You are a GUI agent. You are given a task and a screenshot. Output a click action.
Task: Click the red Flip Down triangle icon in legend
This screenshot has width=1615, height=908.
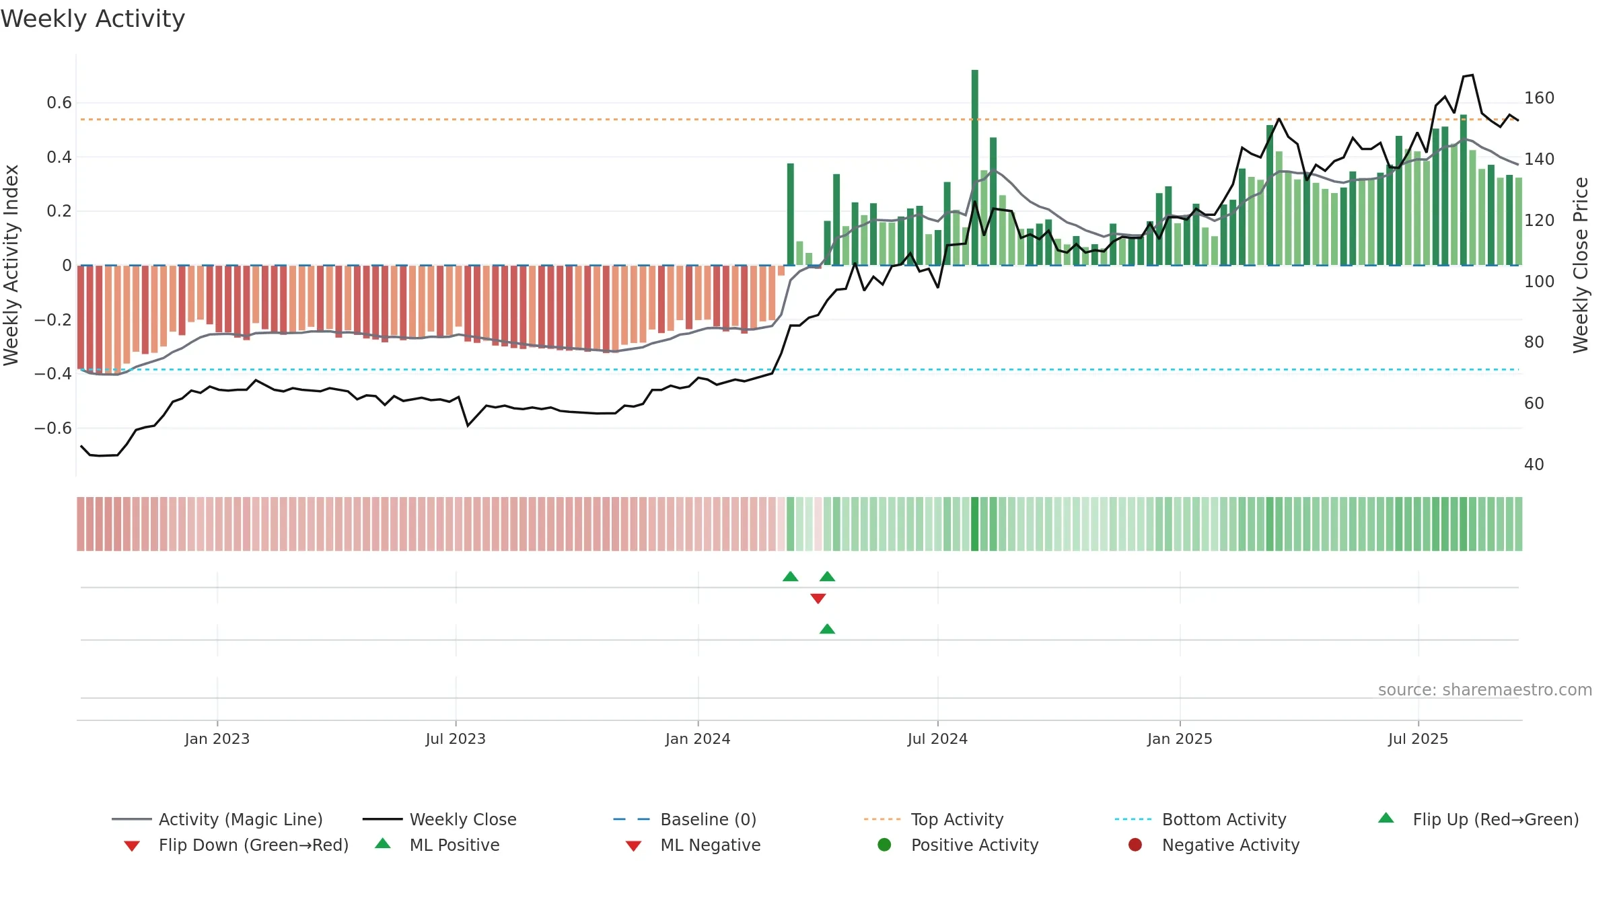[132, 846]
